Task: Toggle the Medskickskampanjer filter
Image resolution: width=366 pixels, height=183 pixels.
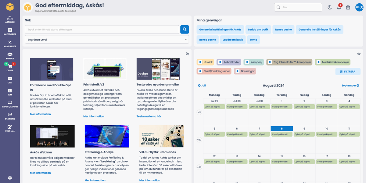Action: pos(333,62)
